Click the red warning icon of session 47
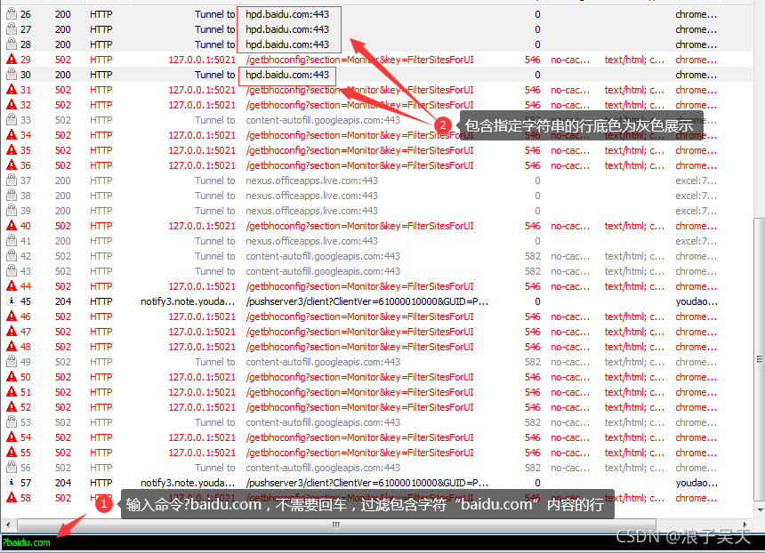 12,331
